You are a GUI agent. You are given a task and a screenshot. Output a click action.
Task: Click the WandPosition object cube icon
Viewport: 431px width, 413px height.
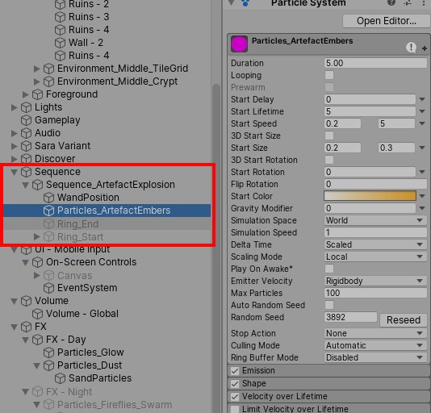pyautogui.click(x=48, y=198)
